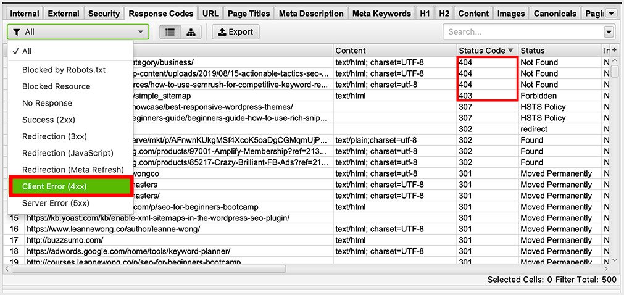Choose Blocked by Robots.txt filter

coord(70,70)
